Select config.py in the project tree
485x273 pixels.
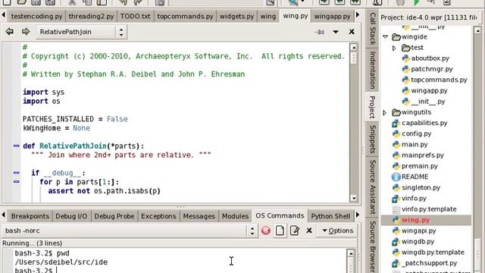click(416, 133)
